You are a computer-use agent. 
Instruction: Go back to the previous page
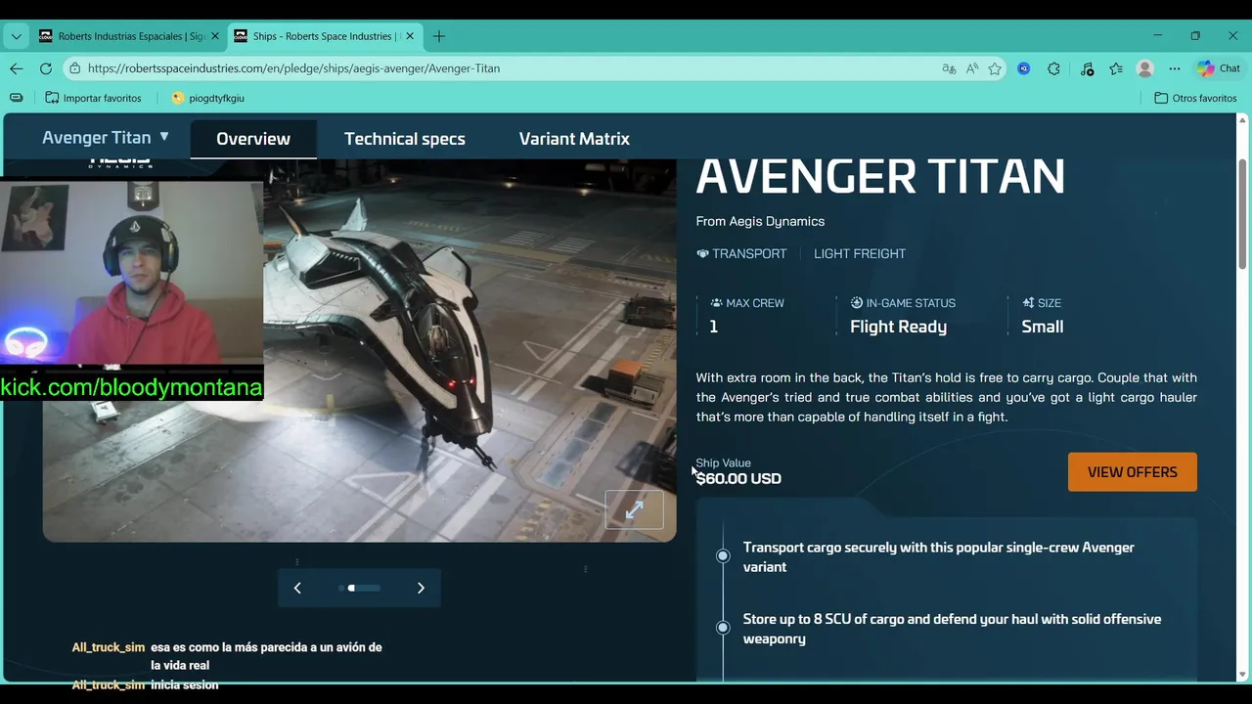tap(17, 68)
